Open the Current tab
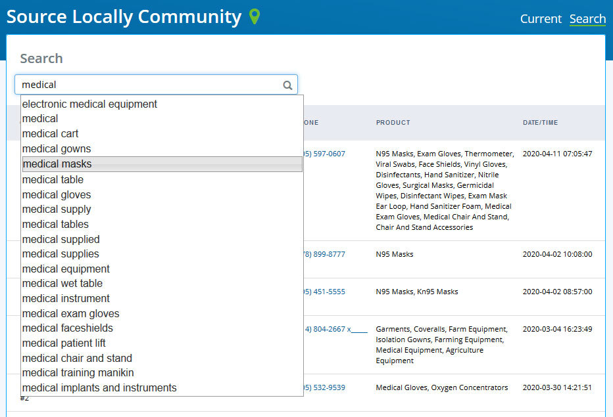 pyautogui.click(x=541, y=19)
